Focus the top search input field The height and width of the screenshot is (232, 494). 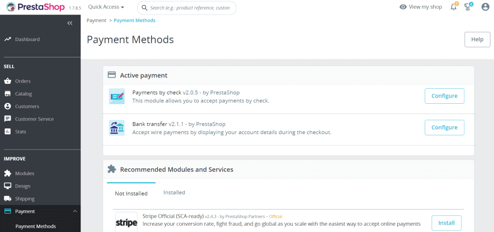187,8
